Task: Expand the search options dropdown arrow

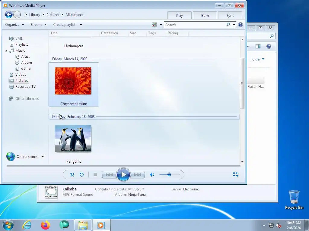Action: [x=234, y=25]
